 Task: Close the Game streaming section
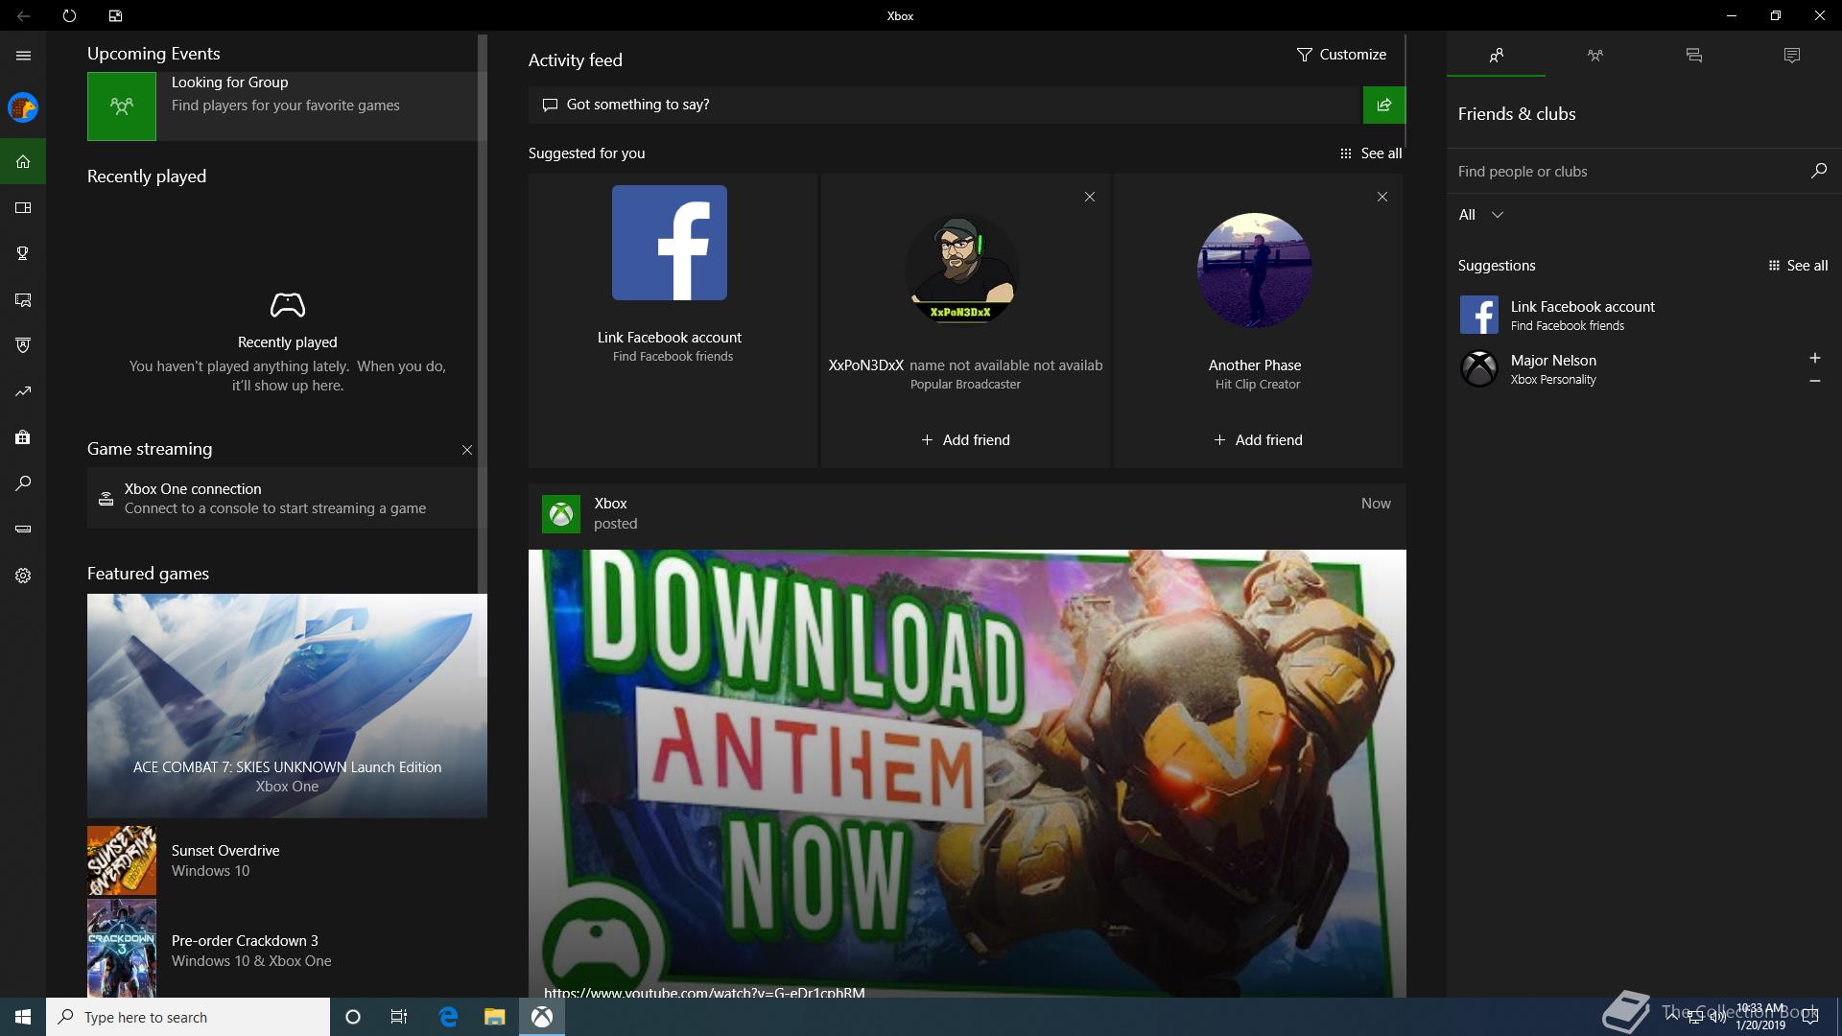coord(466,450)
